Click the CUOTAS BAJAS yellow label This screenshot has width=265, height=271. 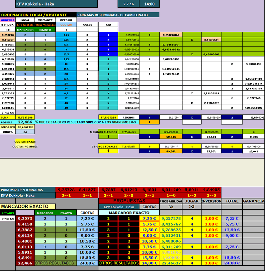[25, 142]
